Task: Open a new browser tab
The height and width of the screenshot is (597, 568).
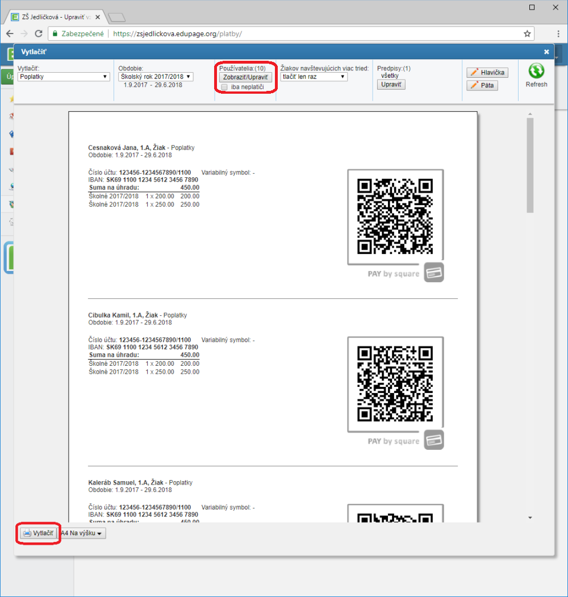Action: tap(116, 17)
